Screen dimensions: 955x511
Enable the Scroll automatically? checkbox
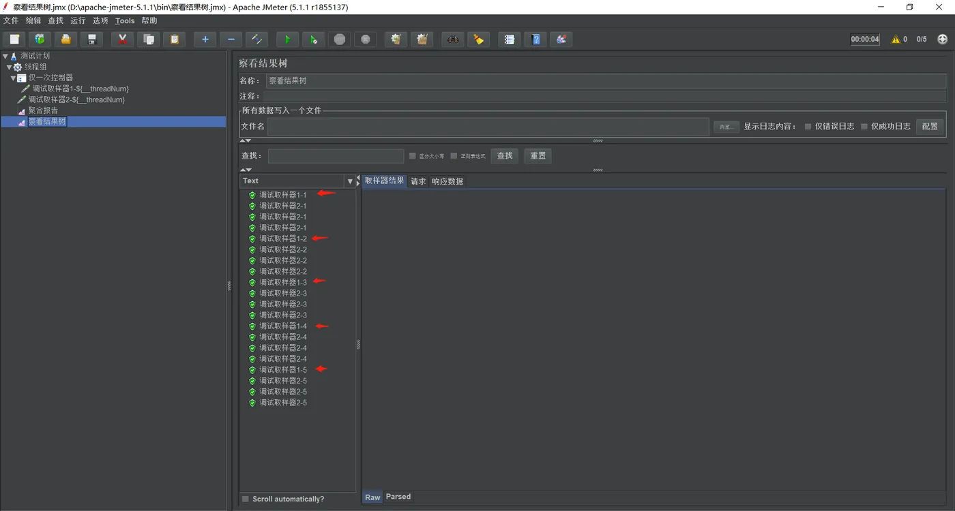click(246, 499)
